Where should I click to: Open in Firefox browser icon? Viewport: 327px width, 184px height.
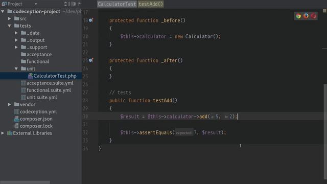pyautogui.click(x=306, y=16)
